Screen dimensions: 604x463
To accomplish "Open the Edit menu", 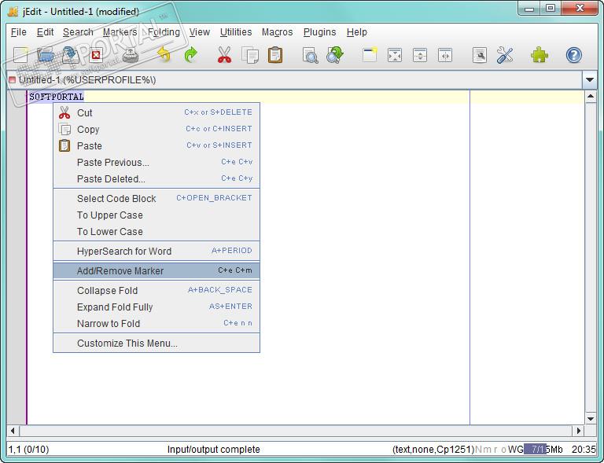I will click(x=45, y=32).
